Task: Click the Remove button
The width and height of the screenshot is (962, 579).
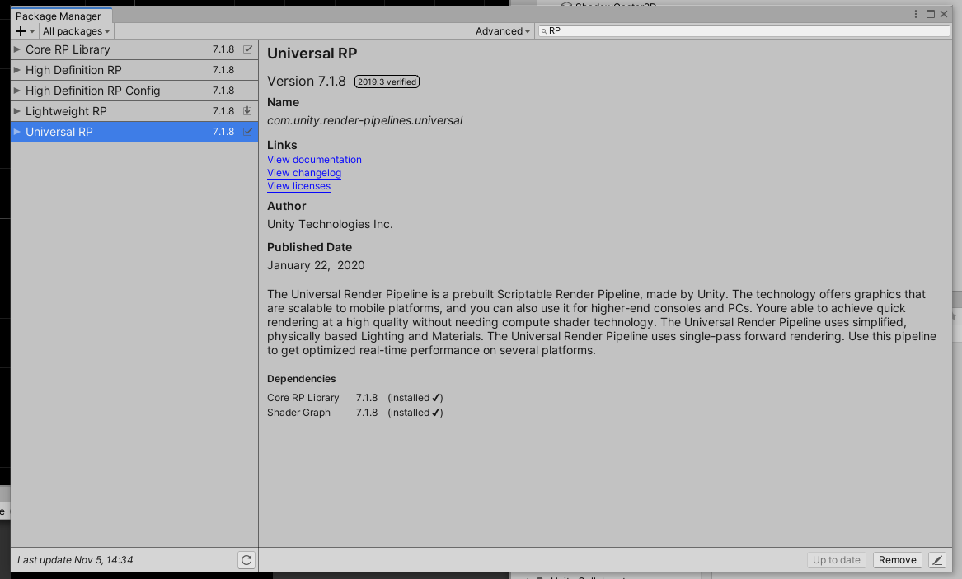Action: (x=897, y=559)
